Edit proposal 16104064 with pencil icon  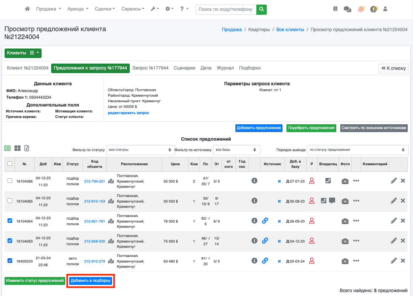394,221
